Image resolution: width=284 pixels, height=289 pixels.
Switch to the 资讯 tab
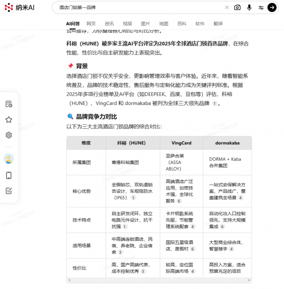pyautogui.click(x=109, y=24)
